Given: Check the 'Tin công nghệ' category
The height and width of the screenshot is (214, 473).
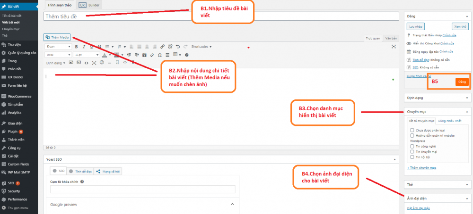Looking at the screenshot, I should (412, 146).
